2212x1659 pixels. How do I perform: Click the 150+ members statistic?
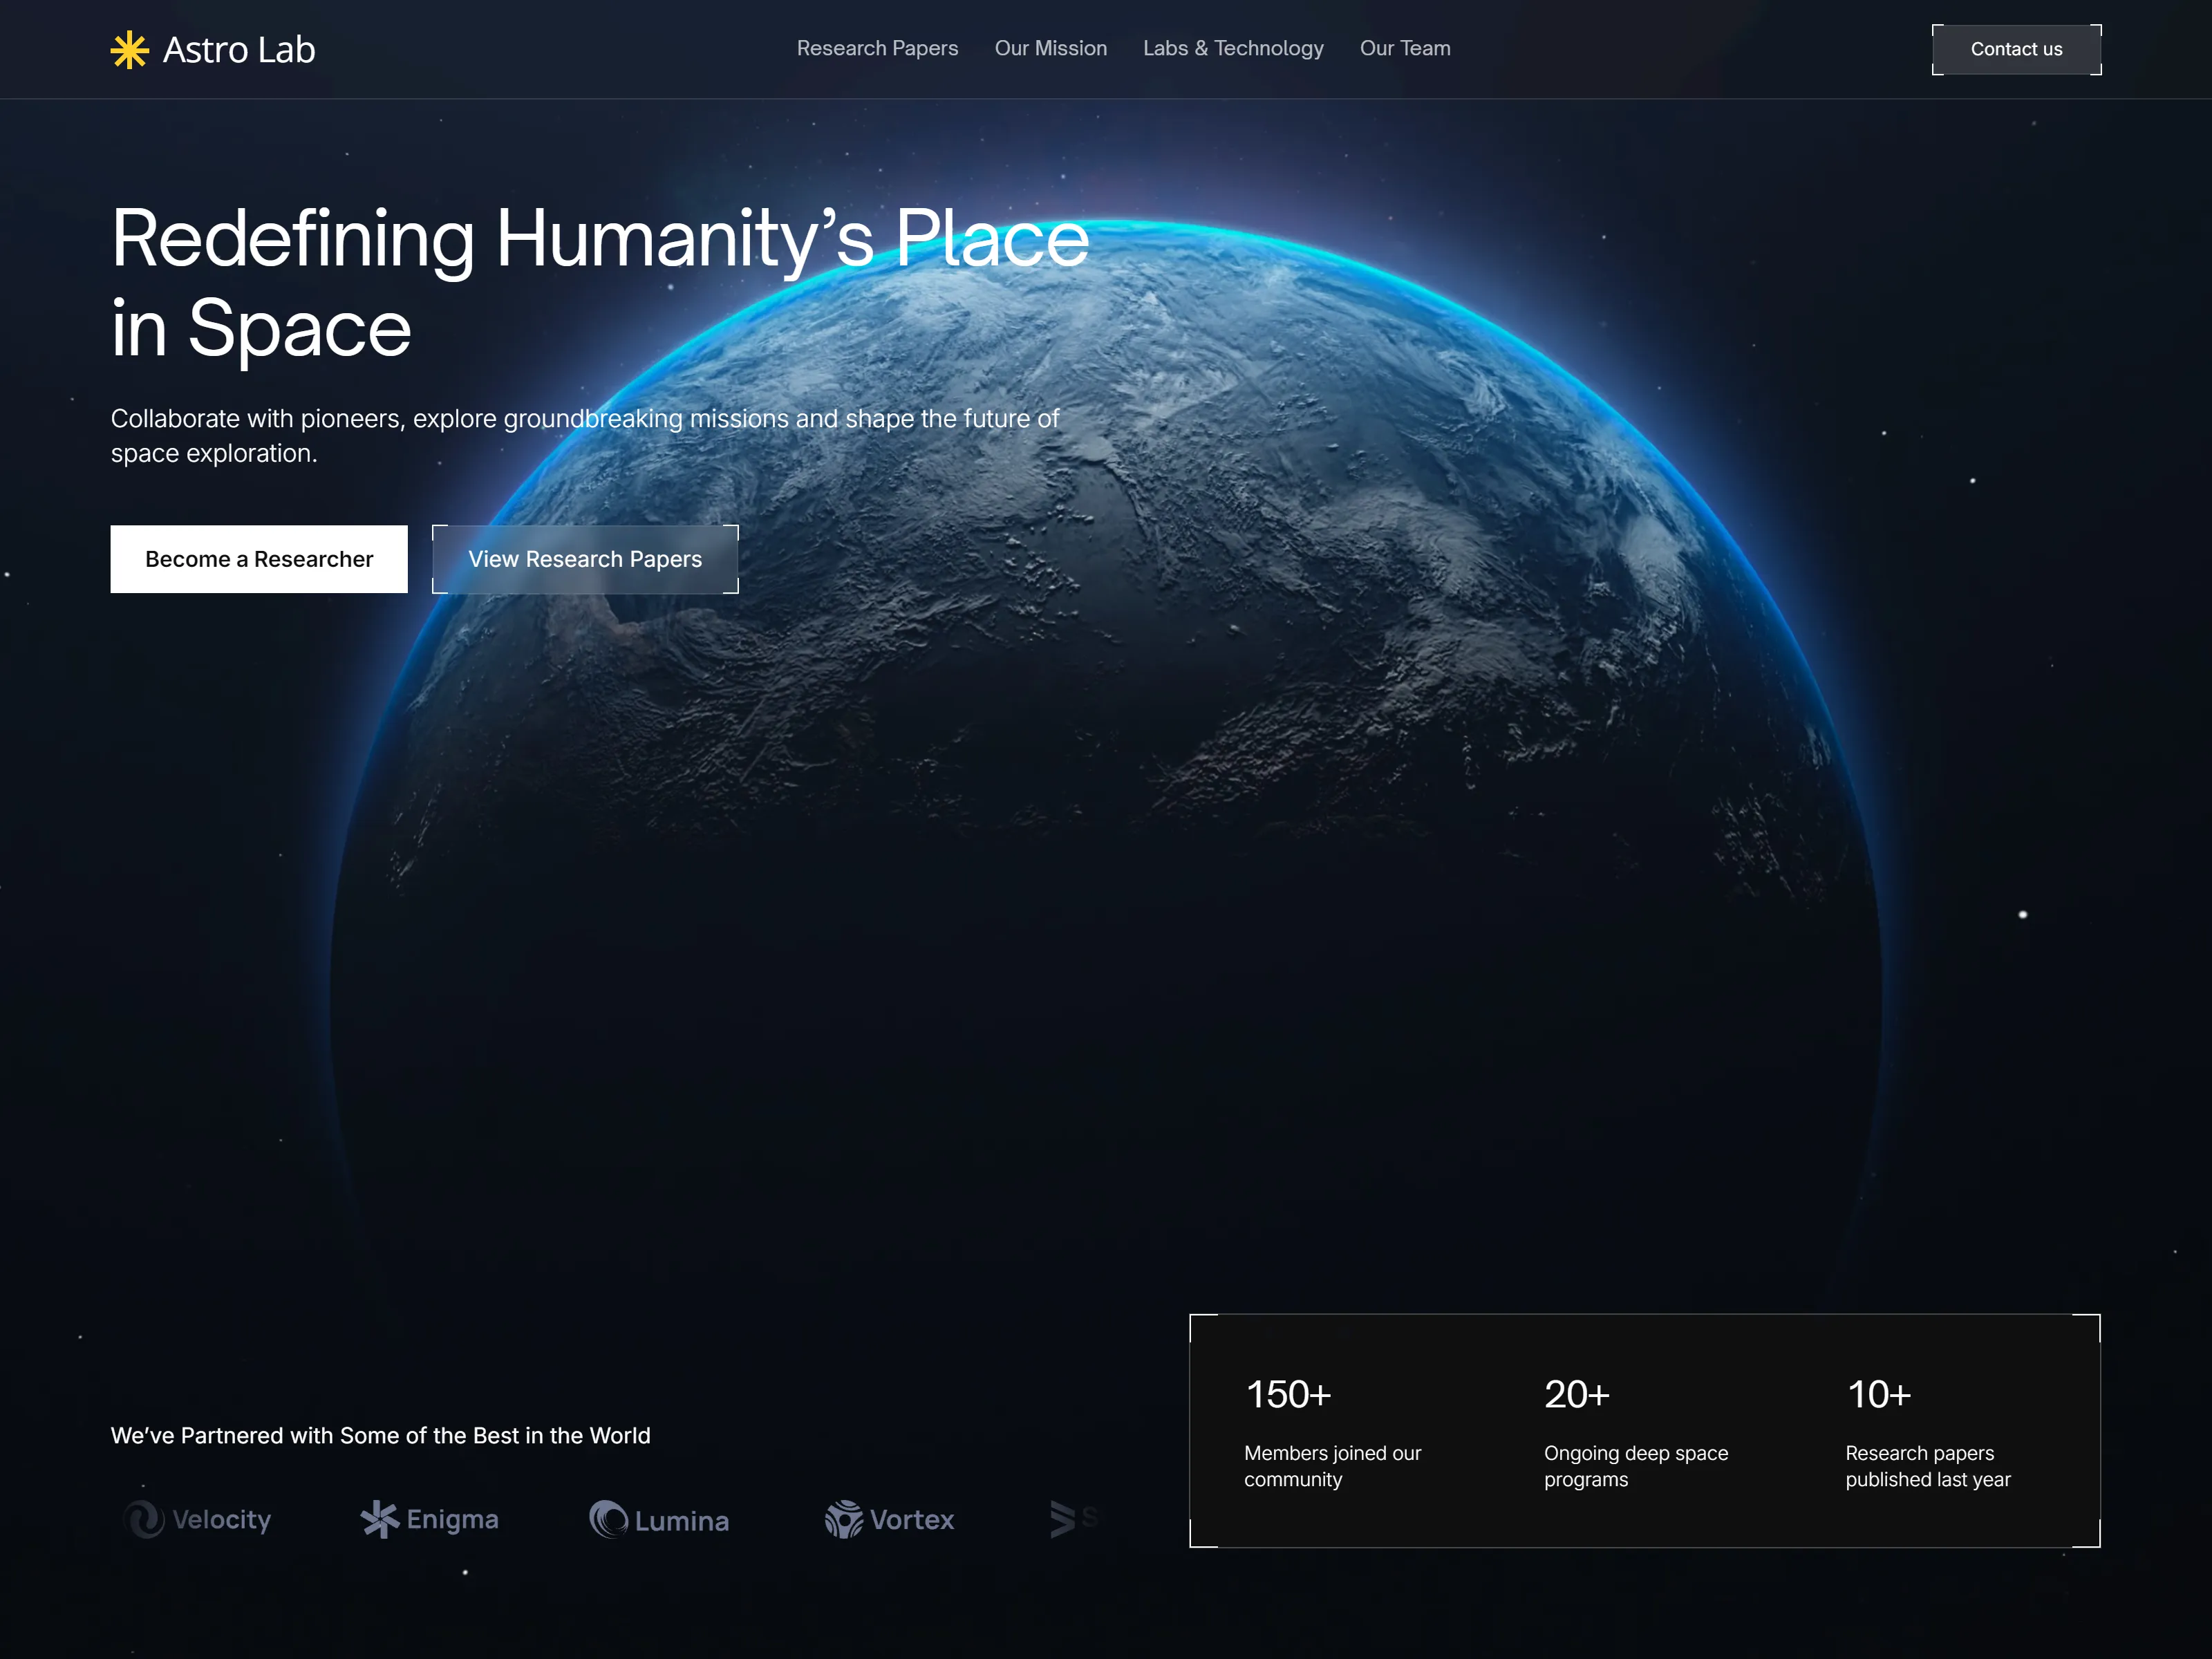[x=1288, y=1394]
